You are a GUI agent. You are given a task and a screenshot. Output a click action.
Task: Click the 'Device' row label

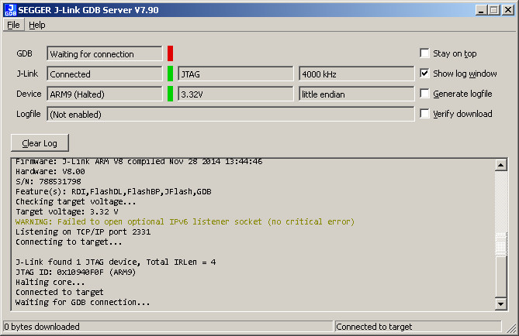29,94
